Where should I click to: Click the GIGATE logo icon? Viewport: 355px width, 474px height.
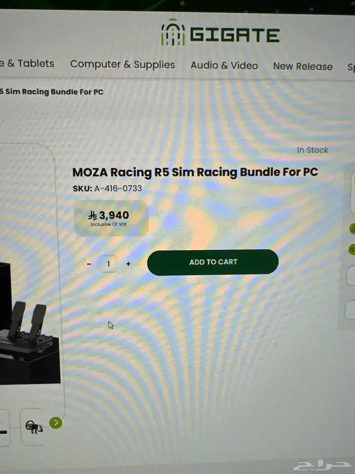[172, 33]
